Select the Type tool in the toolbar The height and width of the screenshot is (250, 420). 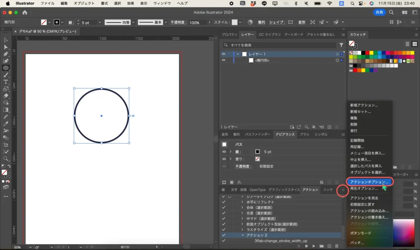point(6,82)
